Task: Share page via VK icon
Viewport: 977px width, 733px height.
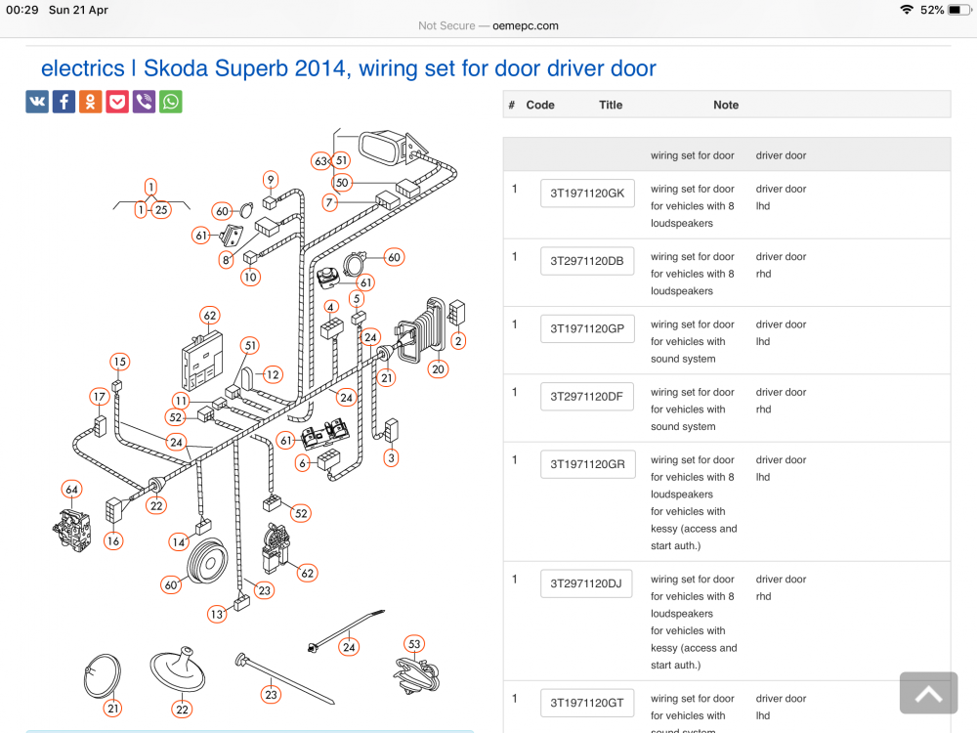Action: tap(37, 102)
